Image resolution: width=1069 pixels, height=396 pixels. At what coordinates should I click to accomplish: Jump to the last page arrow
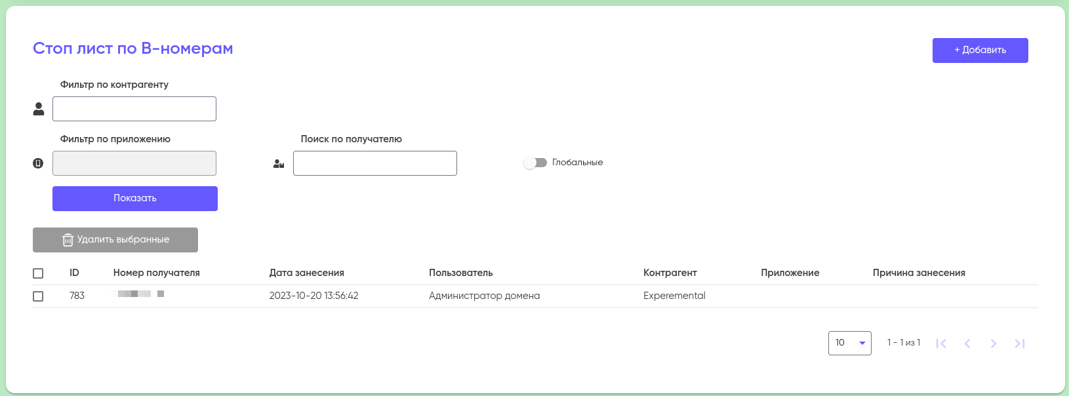tap(1020, 344)
